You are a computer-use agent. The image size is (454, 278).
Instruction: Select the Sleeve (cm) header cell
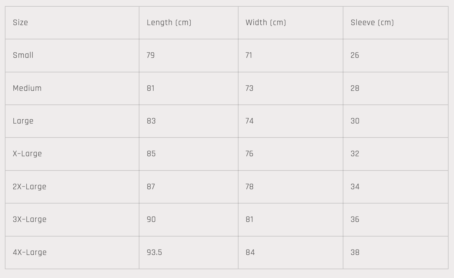[372, 23]
